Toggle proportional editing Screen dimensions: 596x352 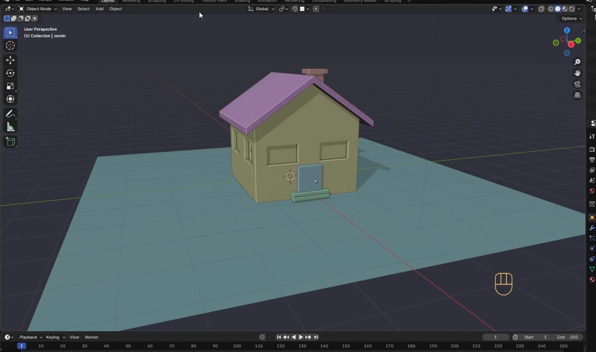point(316,9)
